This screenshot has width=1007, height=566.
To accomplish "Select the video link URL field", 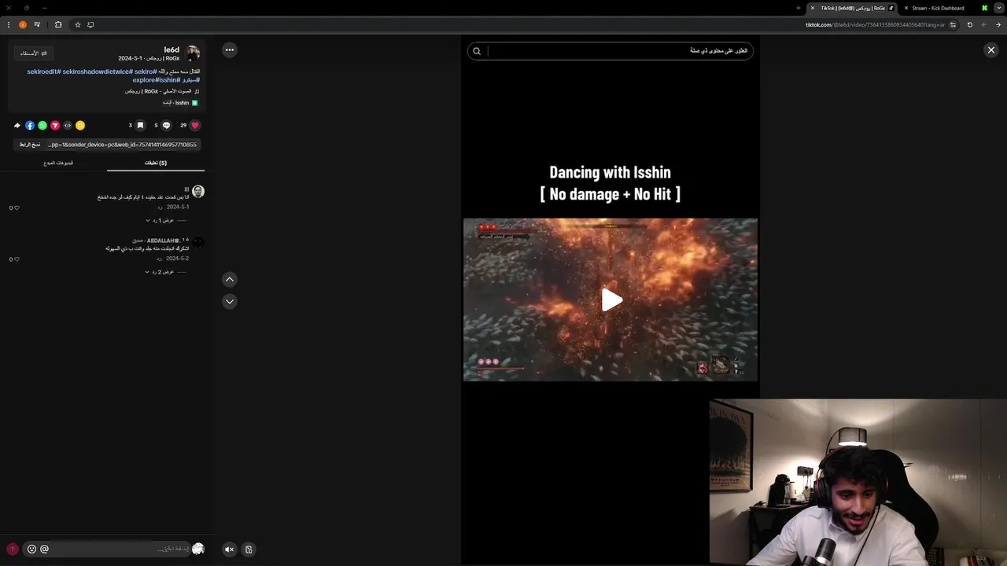I will pyautogui.click(x=122, y=145).
